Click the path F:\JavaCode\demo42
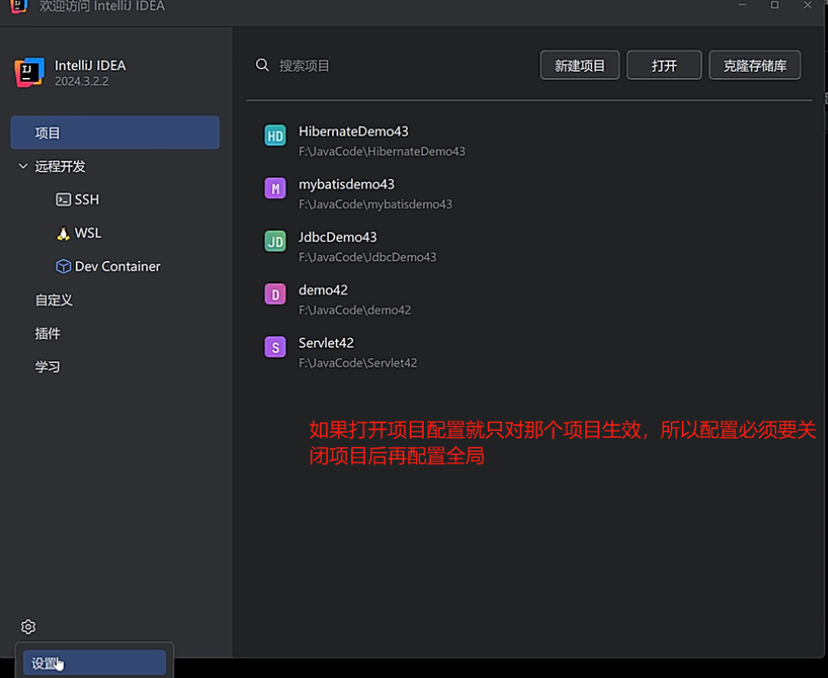 tap(355, 310)
